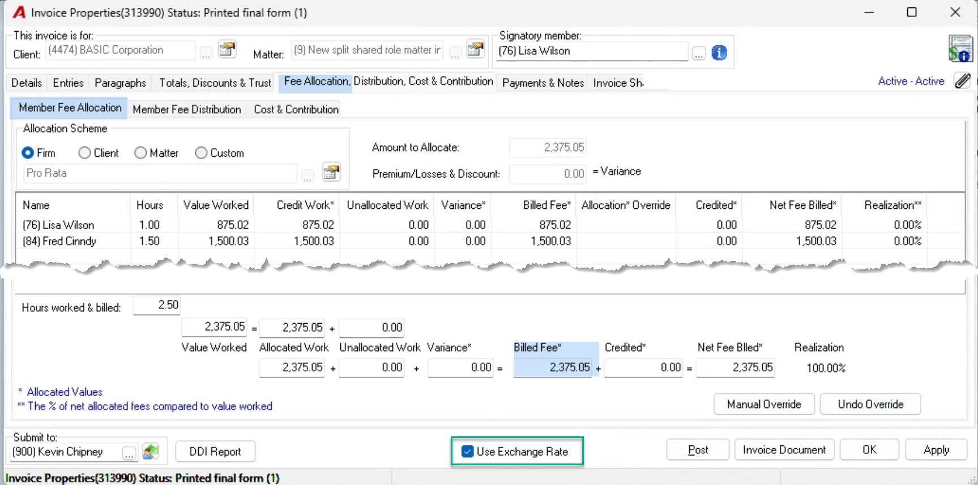Select the Firm allocation scheme

[x=39, y=153]
